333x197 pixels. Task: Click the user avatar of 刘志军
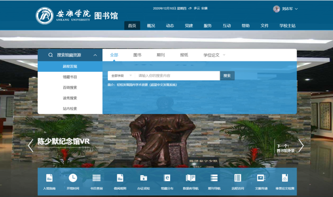(x=276, y=9)
